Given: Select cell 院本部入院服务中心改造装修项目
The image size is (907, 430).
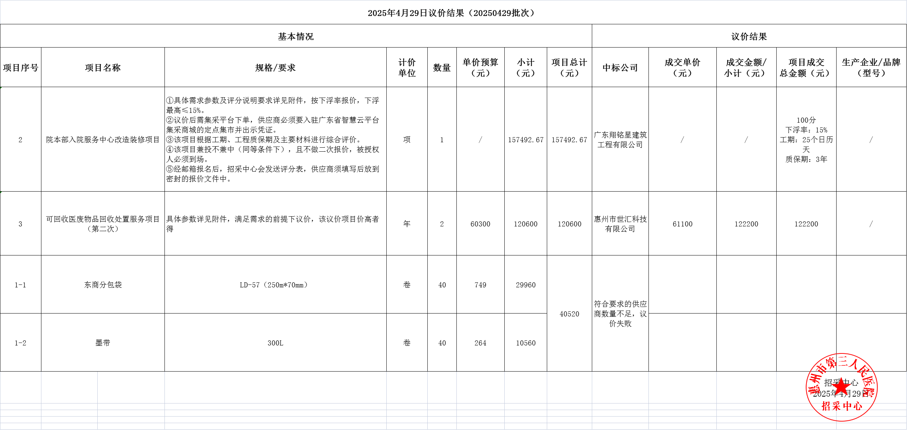Looking at the screenshot, I should (103, 140).
